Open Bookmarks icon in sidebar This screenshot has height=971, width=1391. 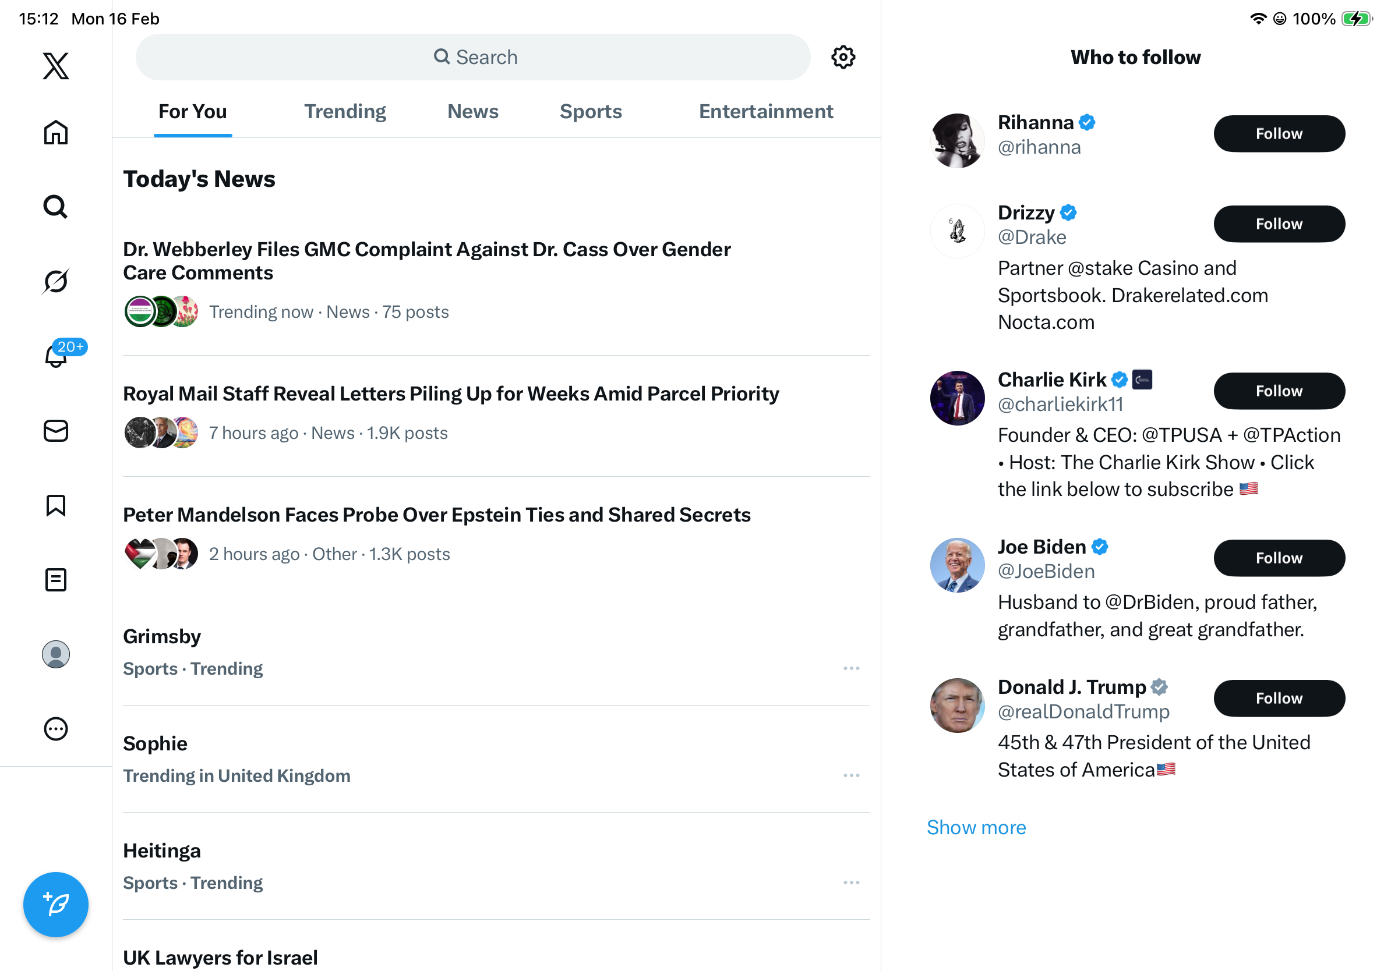(x=56, y=505)
